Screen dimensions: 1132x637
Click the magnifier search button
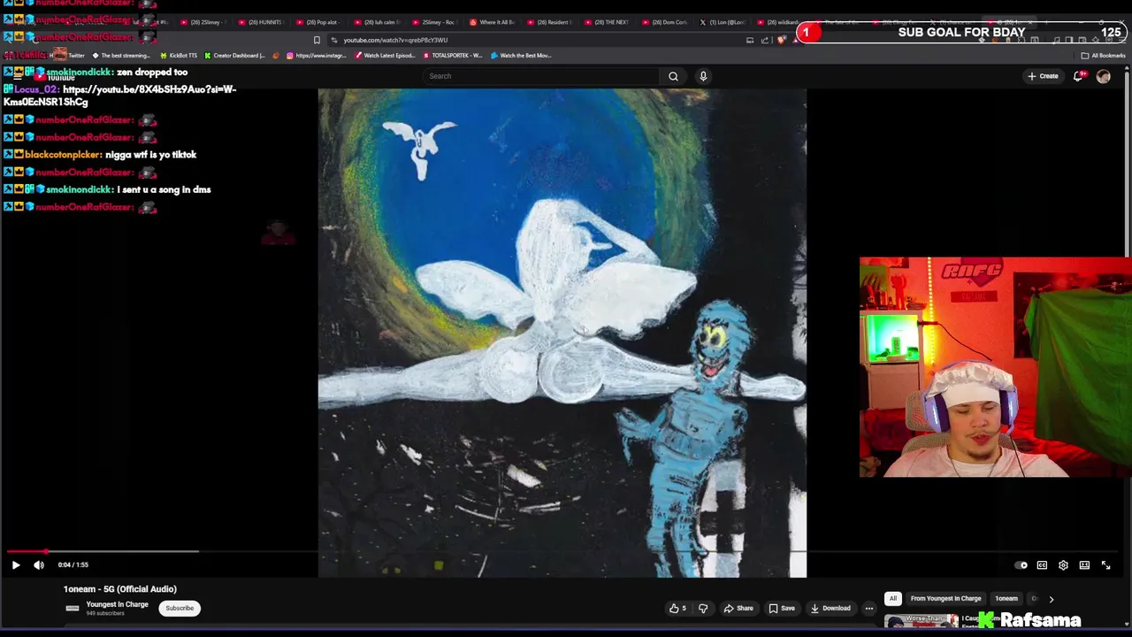[673, 76]
